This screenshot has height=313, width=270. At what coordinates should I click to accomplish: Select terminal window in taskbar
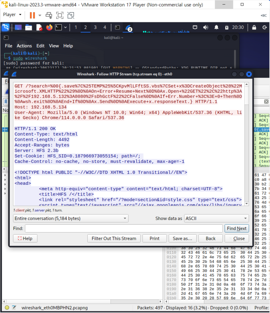coord(117,27)
